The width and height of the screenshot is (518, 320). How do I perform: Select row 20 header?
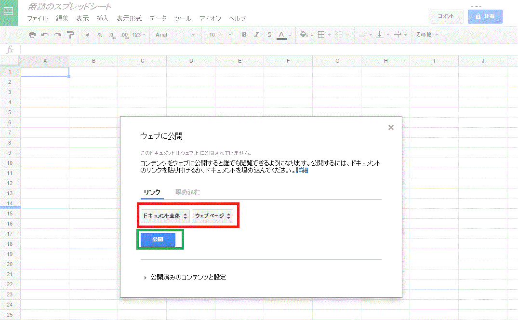(x=10, y=264)
